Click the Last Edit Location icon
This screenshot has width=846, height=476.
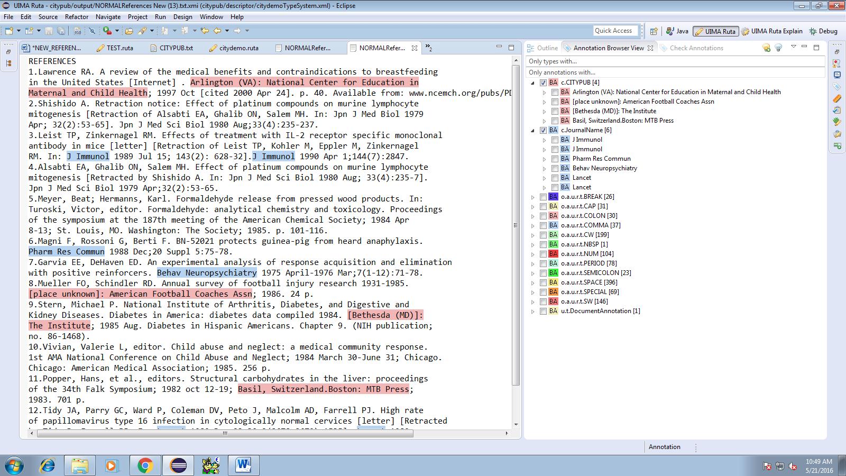(x=205, y=31)
